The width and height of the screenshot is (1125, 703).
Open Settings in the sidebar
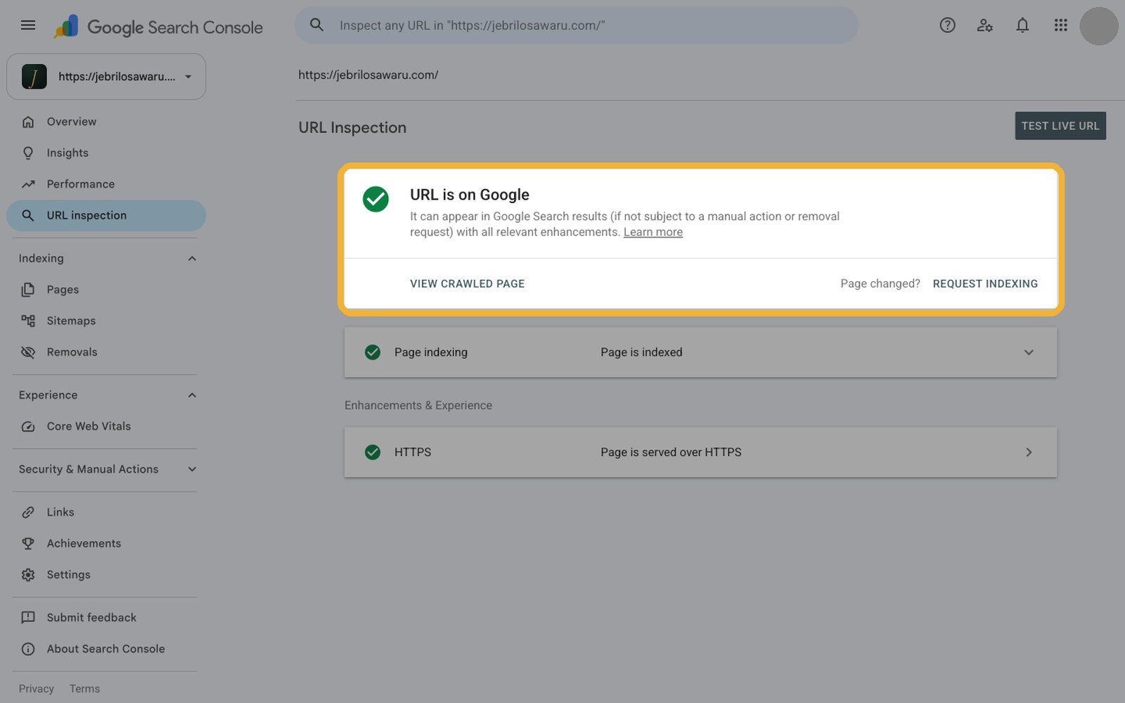pyautogui.click(x=106, y=574)
